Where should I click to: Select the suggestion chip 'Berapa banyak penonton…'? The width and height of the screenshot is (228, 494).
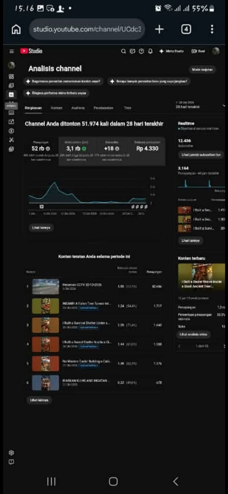[149, 81]
